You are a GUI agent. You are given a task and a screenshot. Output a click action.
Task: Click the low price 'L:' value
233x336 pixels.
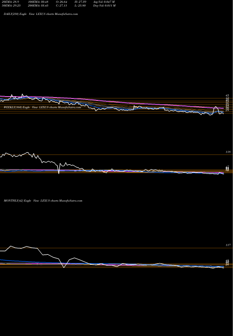[x=81, y=6]
